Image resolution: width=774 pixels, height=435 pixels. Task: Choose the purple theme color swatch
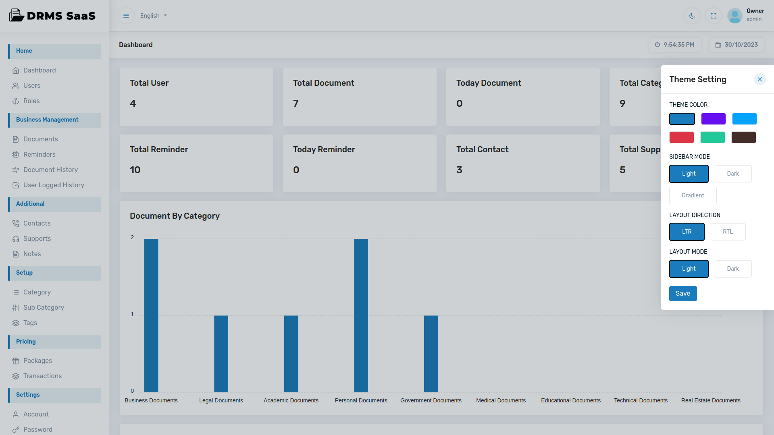(713, 119)
